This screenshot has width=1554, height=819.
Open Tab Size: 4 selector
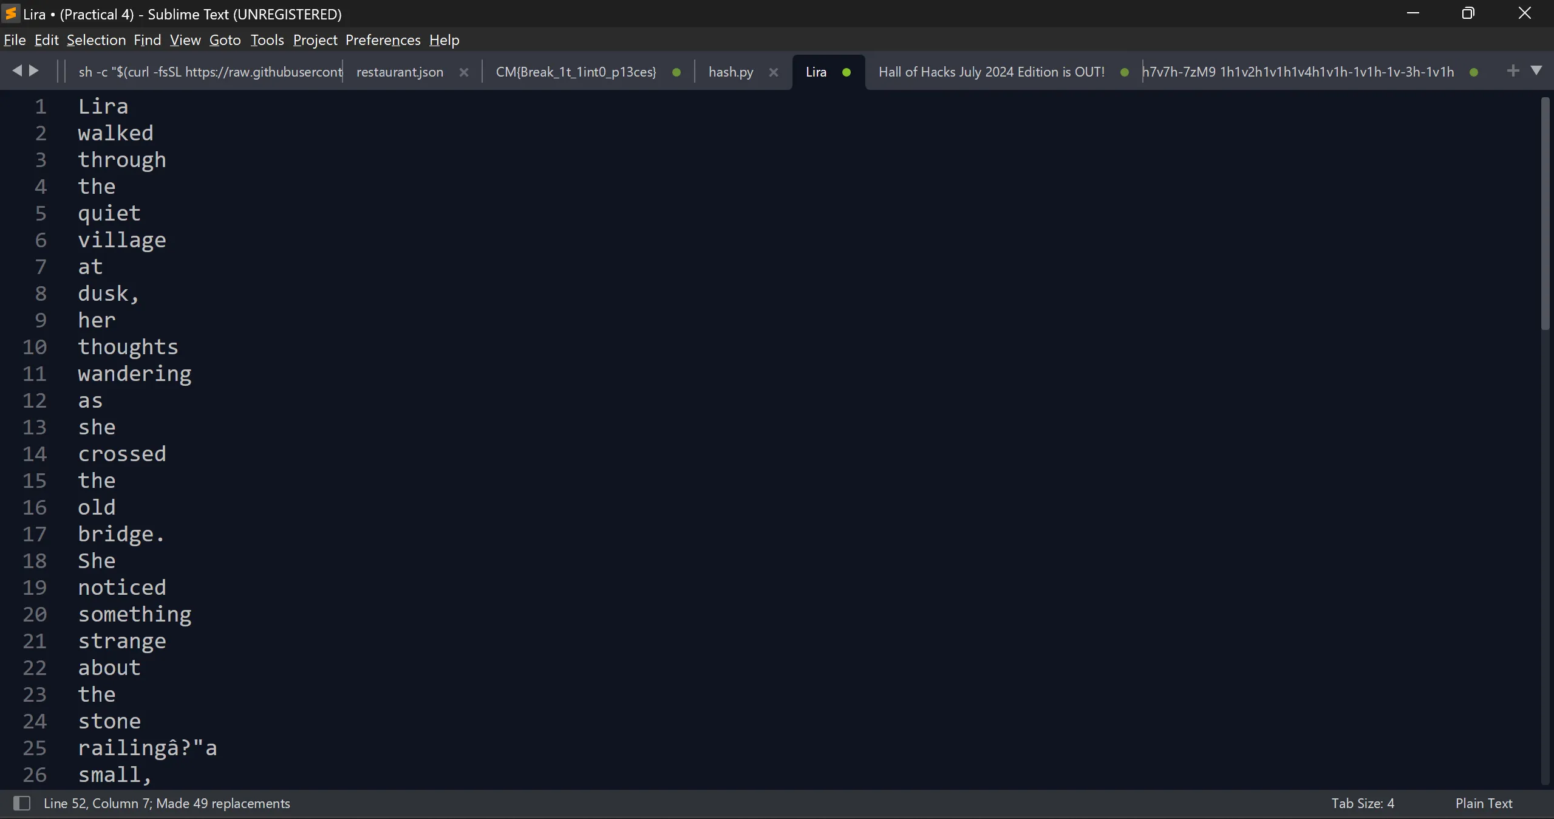(1362, 803)
